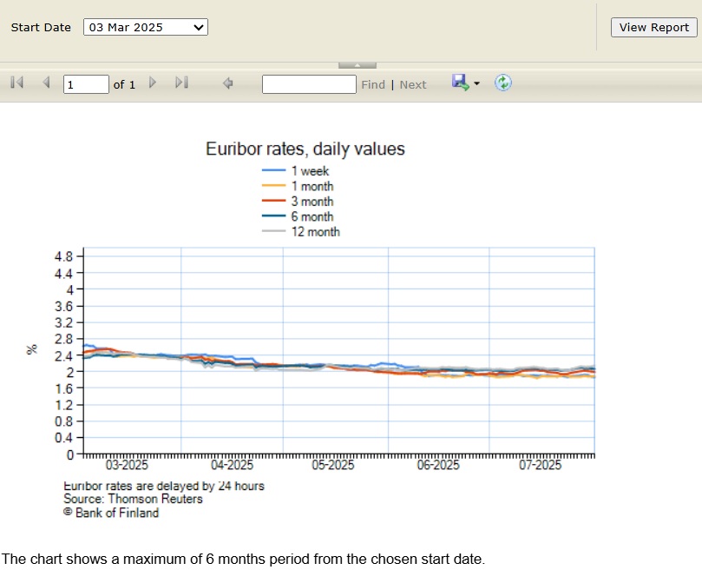Image resolution: width=702 pixels, height=570 pixels.
Task: Focus the current page number field
Action: 86,84
